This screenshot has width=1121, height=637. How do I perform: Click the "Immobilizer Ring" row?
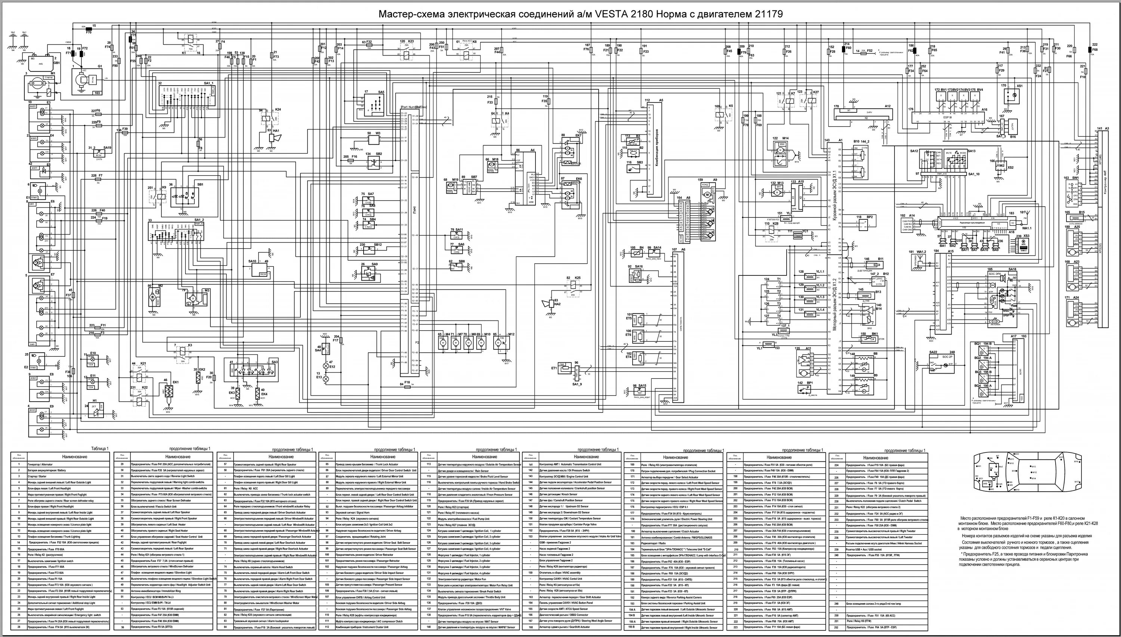point(164,591)
